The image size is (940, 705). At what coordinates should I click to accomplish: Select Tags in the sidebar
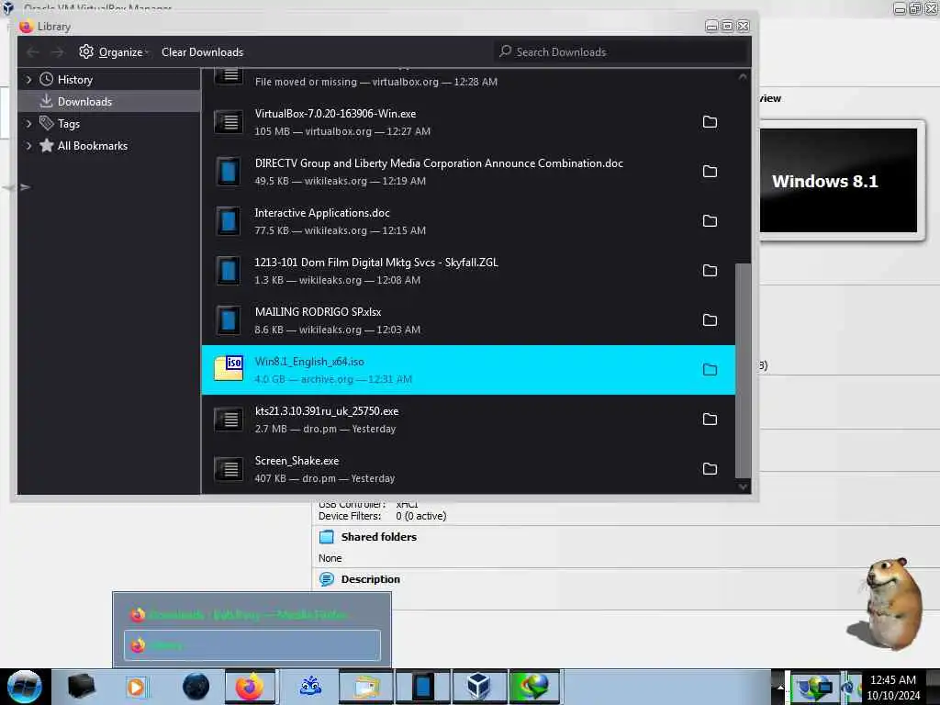pos(68,124)
